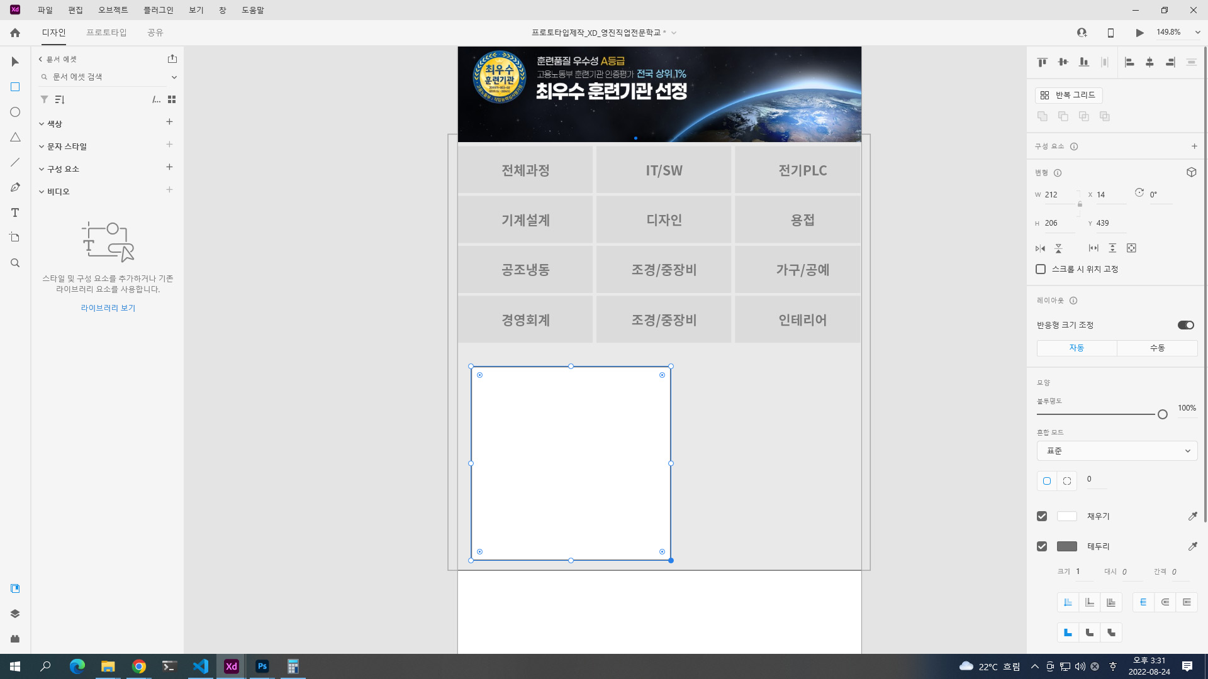
Task: Uncheck the border checkbox
Action: pos(1042,546)
